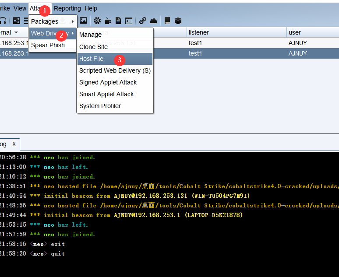
Task: Expand the Web Drive-by submenu
Action: (x=53, y=33)
